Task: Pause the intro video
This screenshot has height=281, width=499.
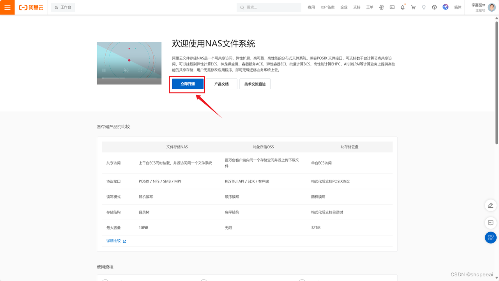Action: [104, 71]
